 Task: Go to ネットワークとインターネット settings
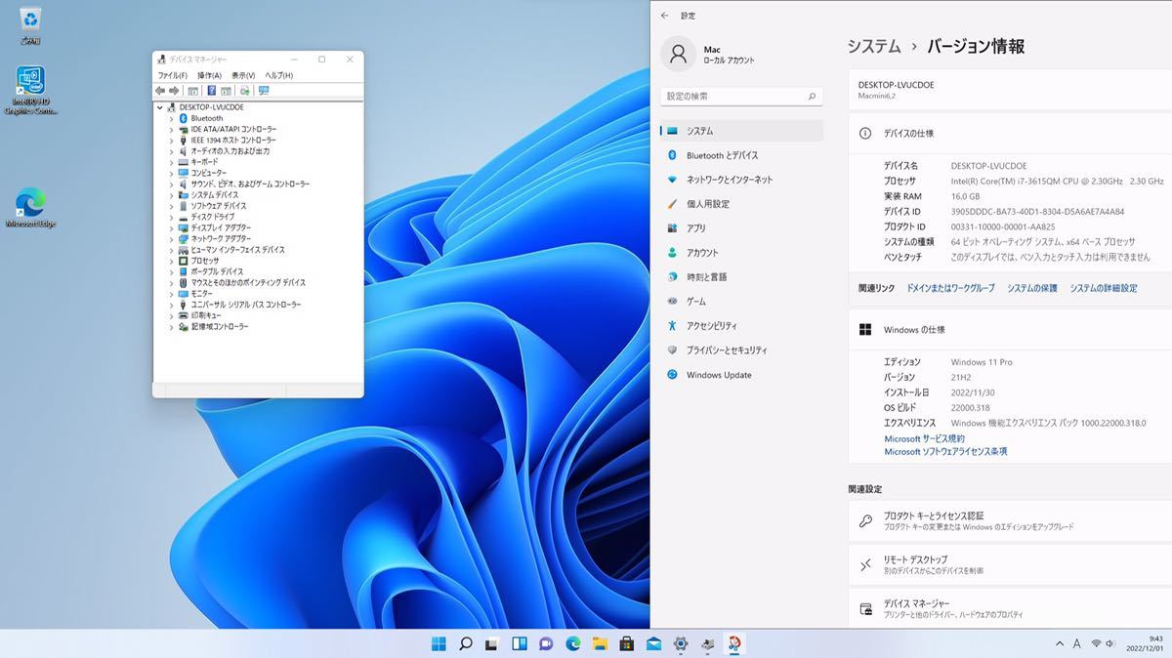tap(742, 180)
